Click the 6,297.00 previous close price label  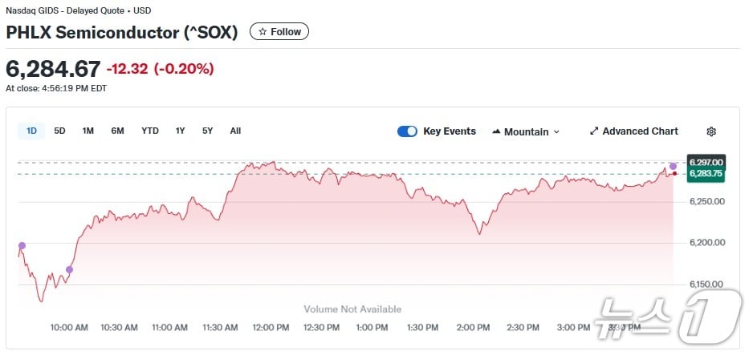[706, 162]
